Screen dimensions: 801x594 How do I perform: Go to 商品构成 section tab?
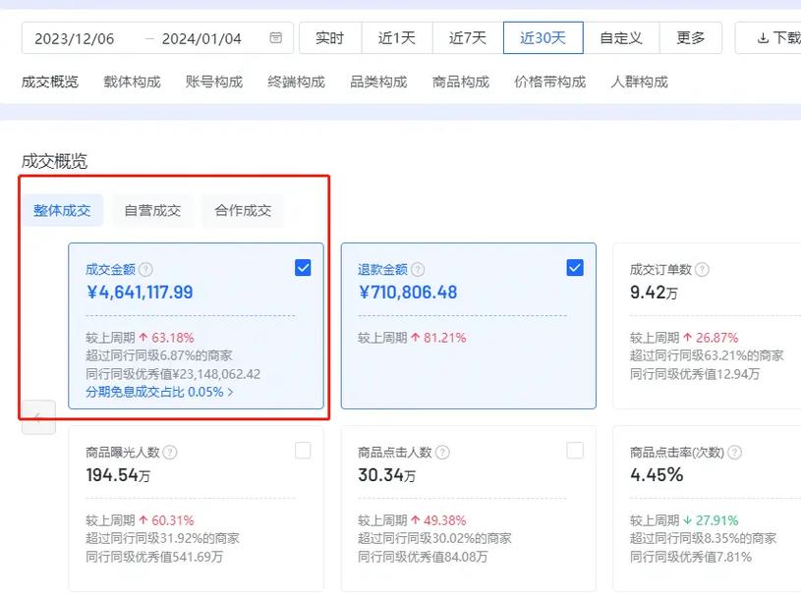pyautogui.click(x=461, y=81)
